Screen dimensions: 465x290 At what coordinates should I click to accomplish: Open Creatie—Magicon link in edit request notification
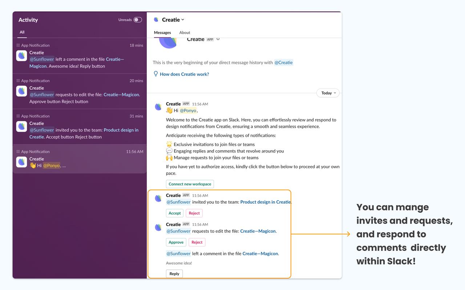coord(121,94)
